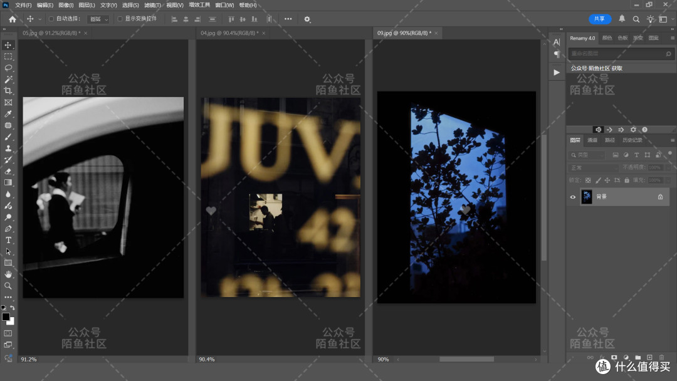Select the Magic Wand tool
This screenshot has width=677, height=381.
8,80
